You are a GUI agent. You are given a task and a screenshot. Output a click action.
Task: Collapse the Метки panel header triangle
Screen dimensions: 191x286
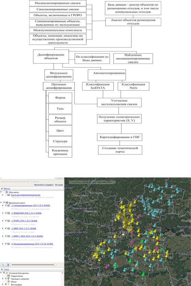pyautogui.click(x=2, y=189)
